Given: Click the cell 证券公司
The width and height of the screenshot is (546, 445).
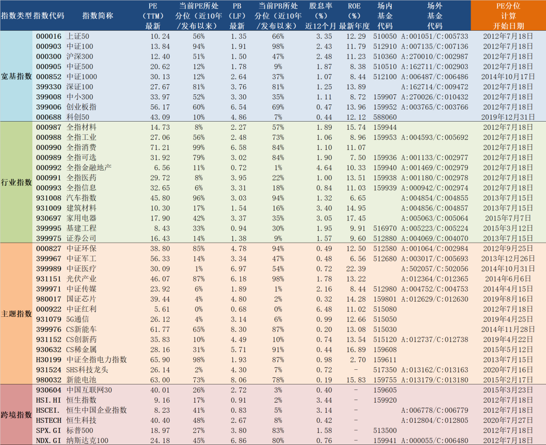Looking at the screenshot, I should [x=81, y=238].
